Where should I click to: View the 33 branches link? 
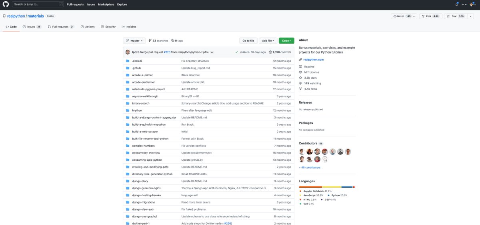[158, 41]
